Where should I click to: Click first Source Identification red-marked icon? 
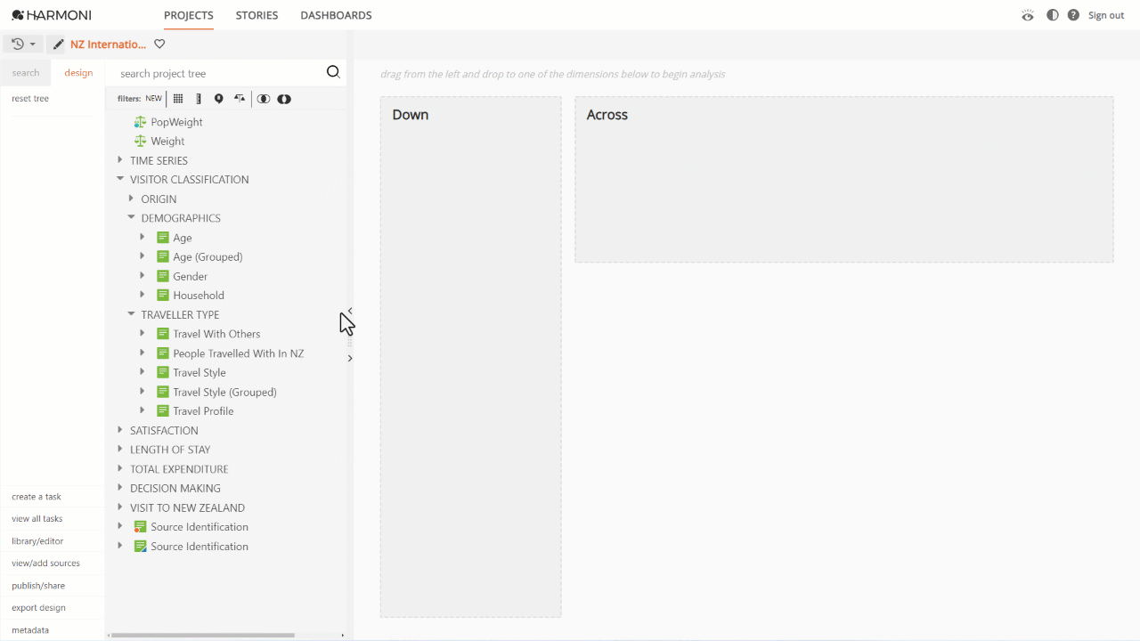[x=140, y=527]
